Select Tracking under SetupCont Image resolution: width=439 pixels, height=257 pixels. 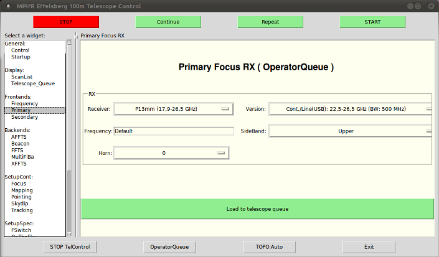[22, 210]
